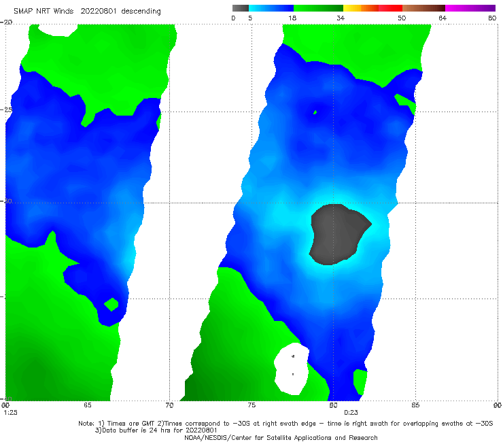
Task: Click the color bar label '18'
Action: [292, 18]
